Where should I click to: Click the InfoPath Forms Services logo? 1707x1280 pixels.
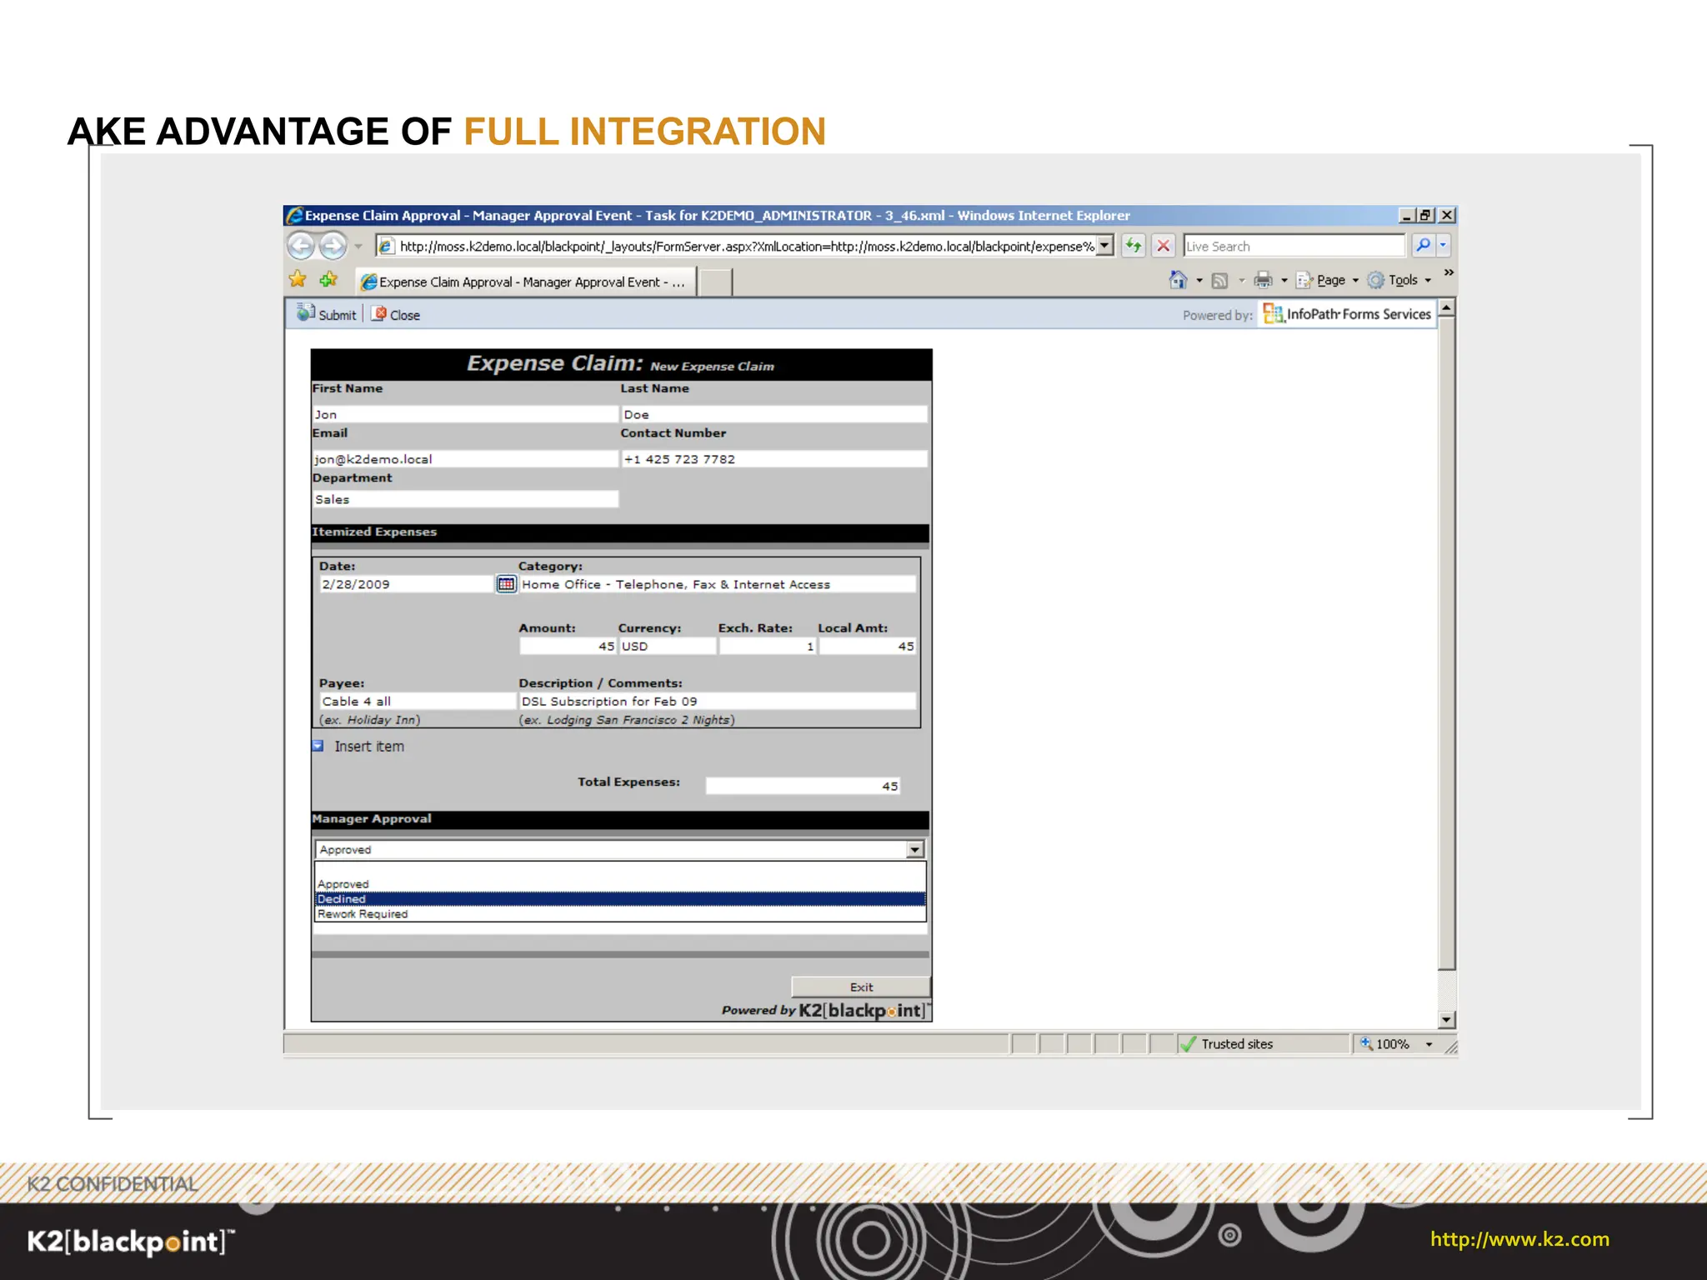tap(1348, 314)
